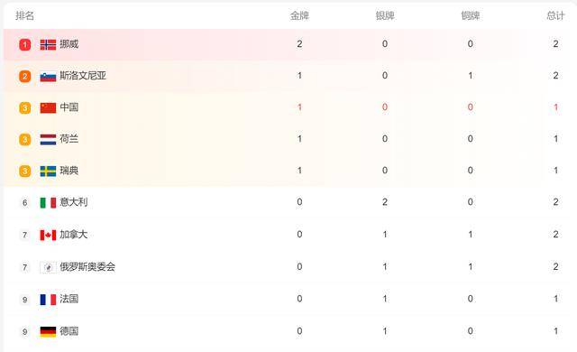Click the Sweden flag icon
Image resolution: width=577 pixels, height=352 pixels.
48,171
